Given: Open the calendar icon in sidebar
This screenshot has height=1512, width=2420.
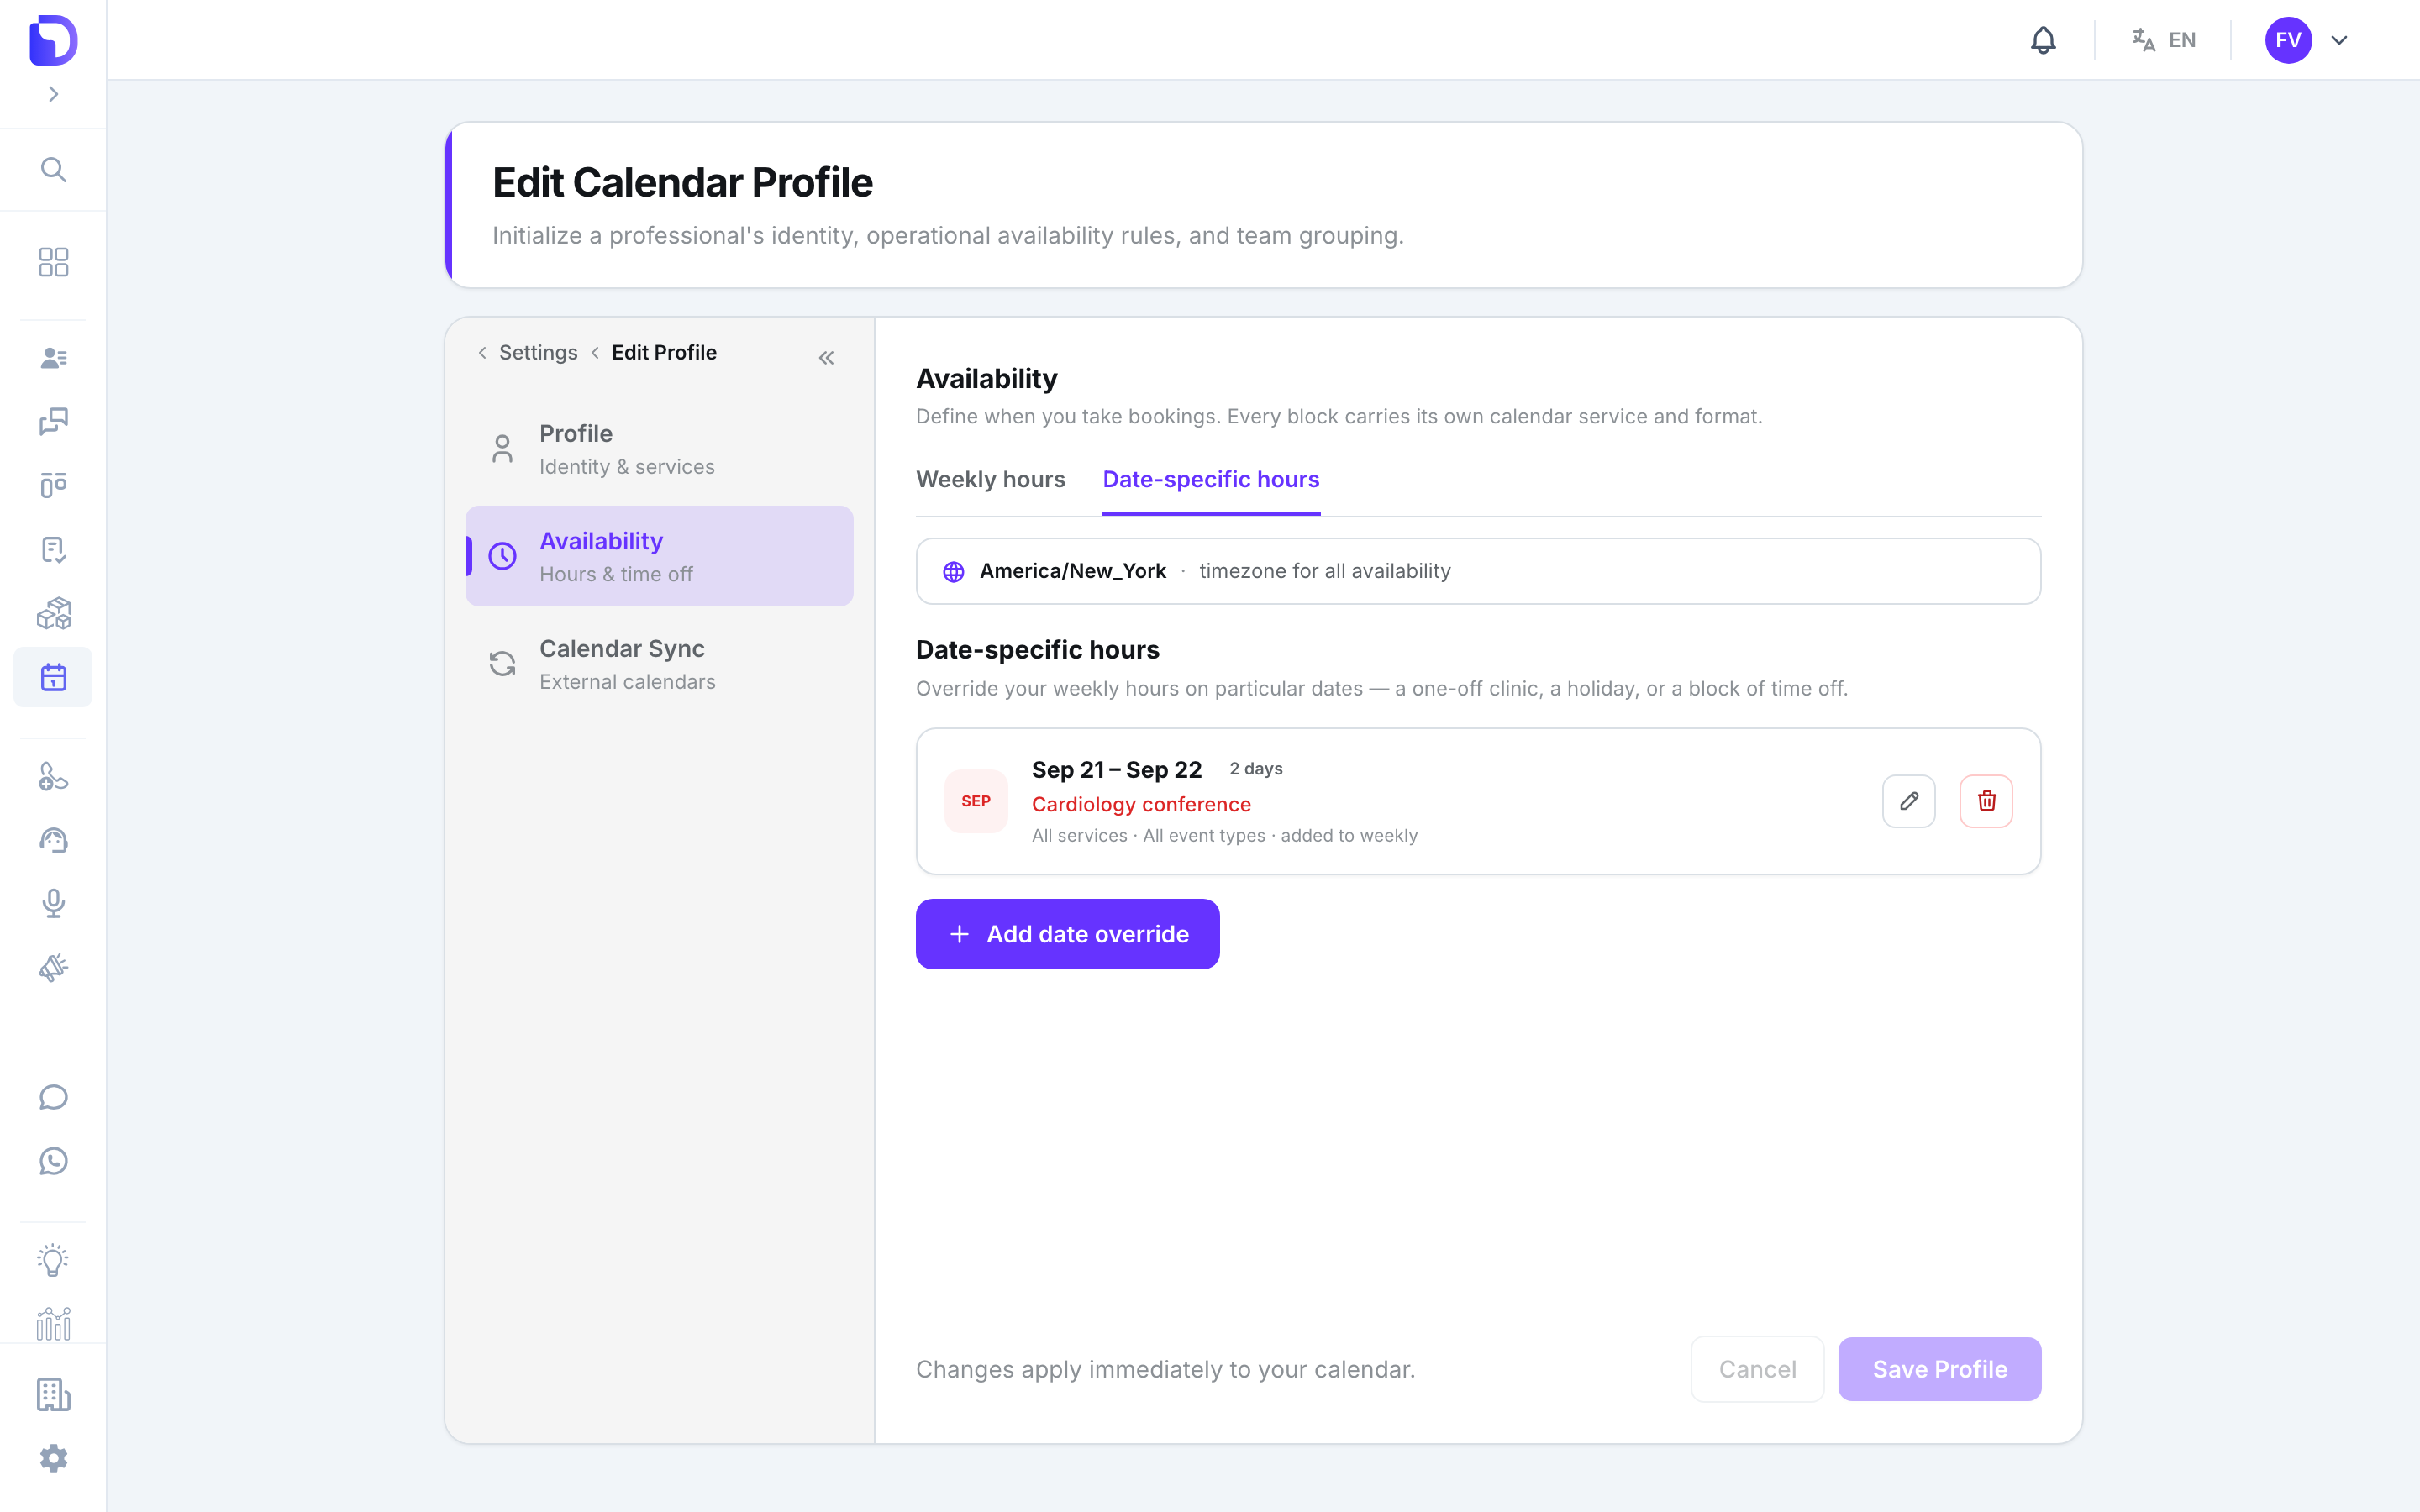Looking at the screenshot, I should coord(53,677).
